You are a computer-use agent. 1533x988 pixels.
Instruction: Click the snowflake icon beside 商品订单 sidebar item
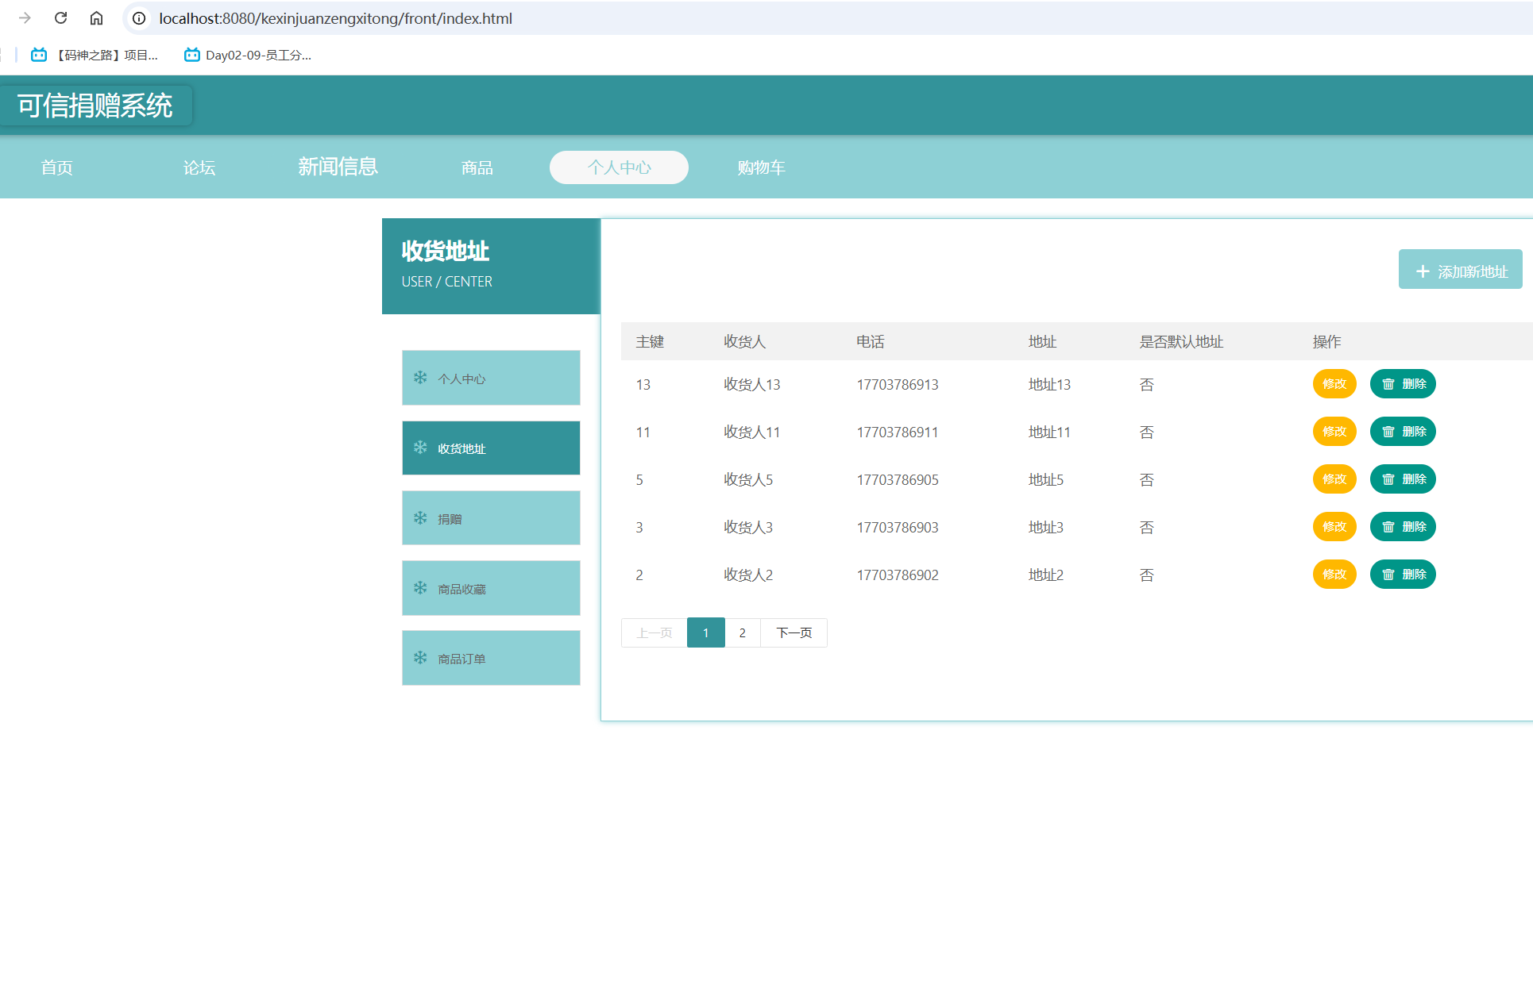pyautogui.click(x=420, y=658)
